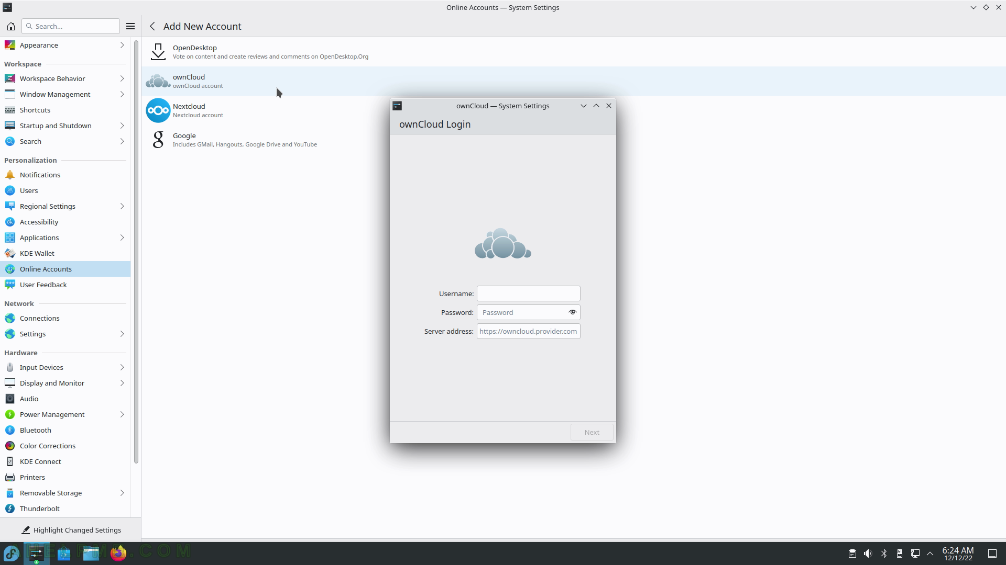The width and height of the screenshot is (1006, 565).
Task: Open Users settings
Action: tap(65, 190)
